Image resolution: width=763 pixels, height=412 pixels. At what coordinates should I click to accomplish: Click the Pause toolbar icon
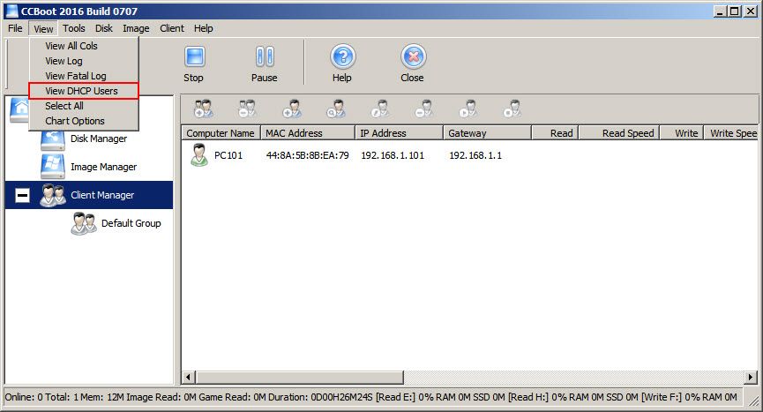(265, 57)
